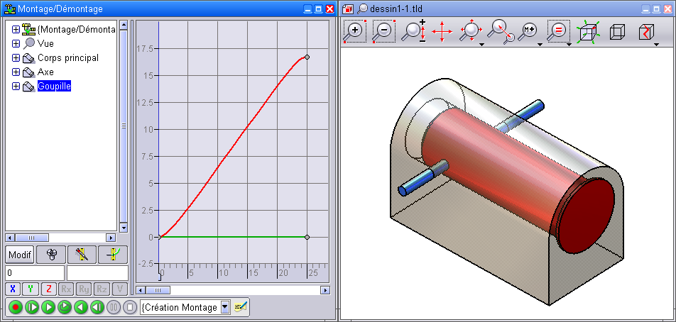Select the Vue item in tree
The width and height of the screenshot is (676, 322).
[45, 44]
